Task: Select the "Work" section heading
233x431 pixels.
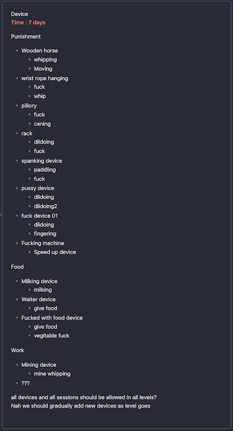Action: tap(17, 351)
